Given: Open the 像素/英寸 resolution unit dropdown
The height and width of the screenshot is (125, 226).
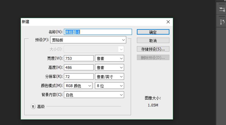Looking at the screenshot, I should 110,76.
